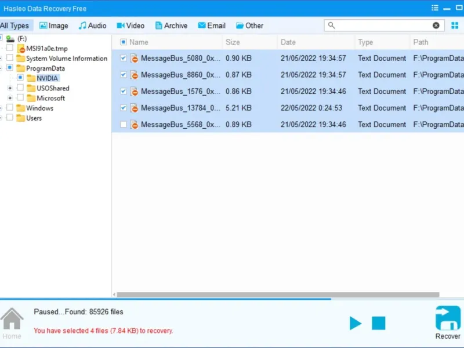Open the list menu icon in title bar

click(434, 8)
